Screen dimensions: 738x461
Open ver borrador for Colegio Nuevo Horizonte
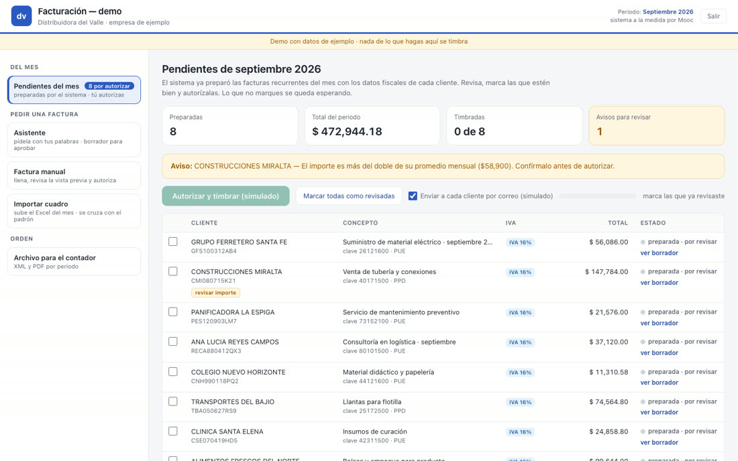659,383
